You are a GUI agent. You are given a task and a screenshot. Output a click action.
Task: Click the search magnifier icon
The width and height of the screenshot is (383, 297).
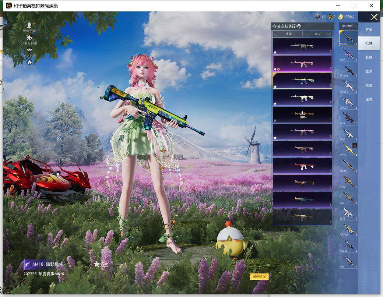pos(275,34)
